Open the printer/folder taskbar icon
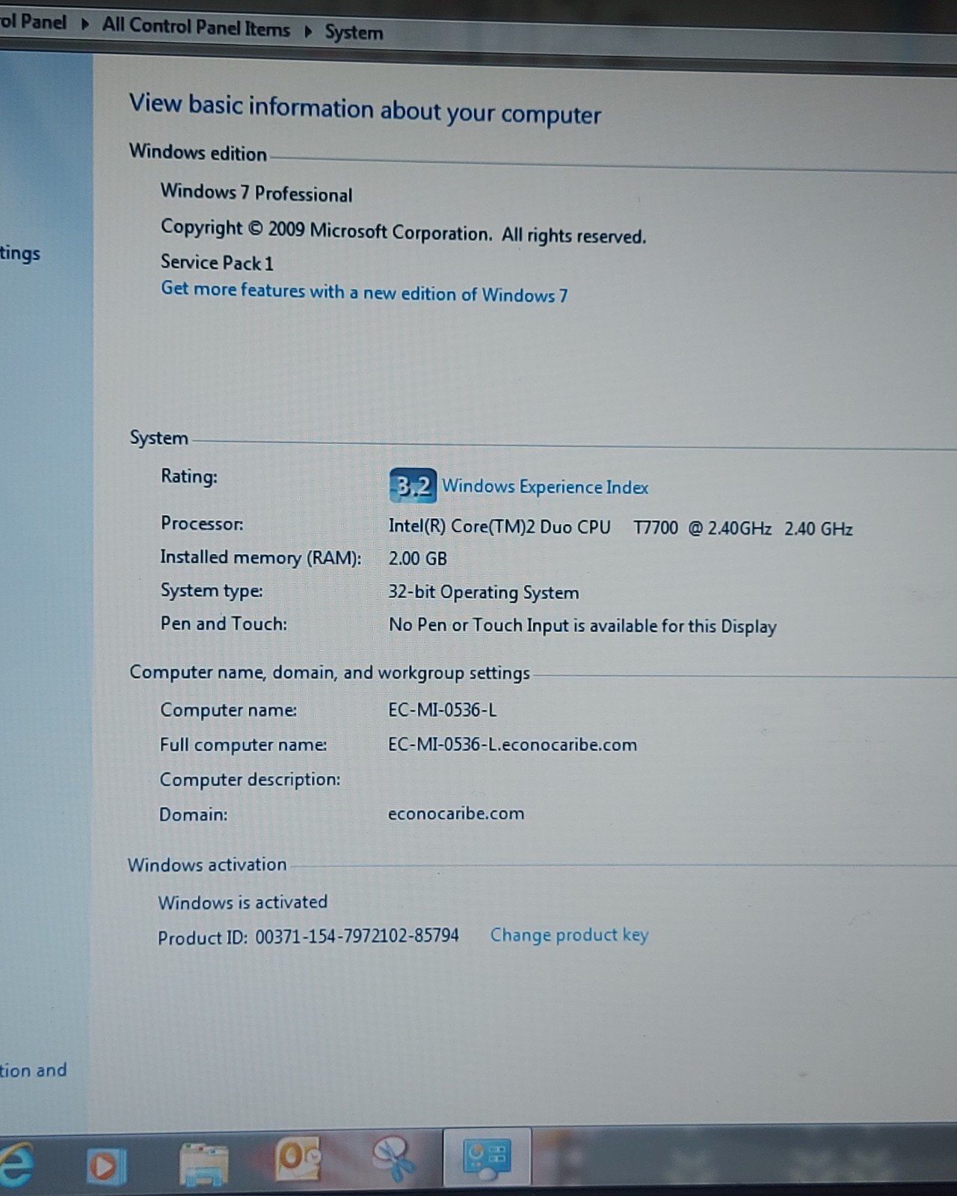 pyautogui.click(x=203, y=1165)
